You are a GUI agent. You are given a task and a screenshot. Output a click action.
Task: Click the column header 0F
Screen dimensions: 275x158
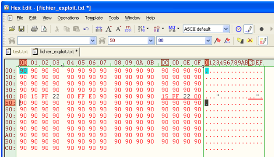197,63
